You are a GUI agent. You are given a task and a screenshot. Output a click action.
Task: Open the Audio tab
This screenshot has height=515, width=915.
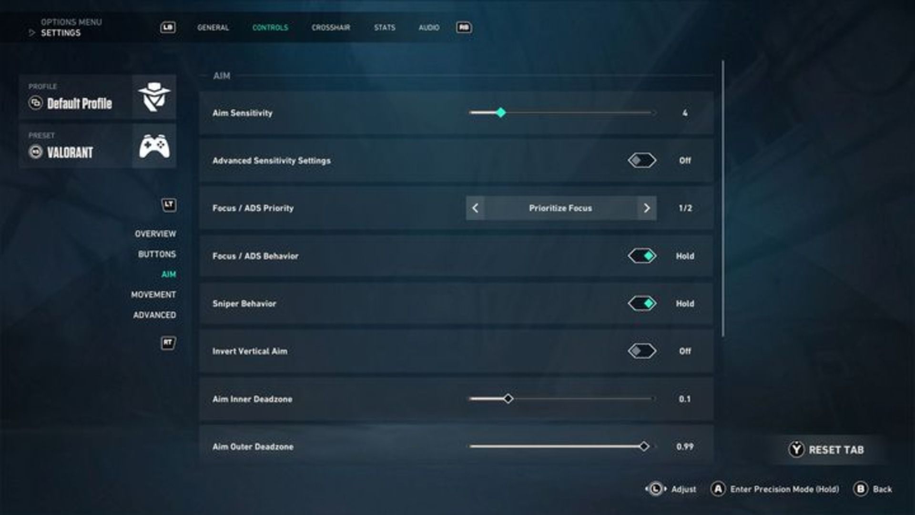coord(429,28)
